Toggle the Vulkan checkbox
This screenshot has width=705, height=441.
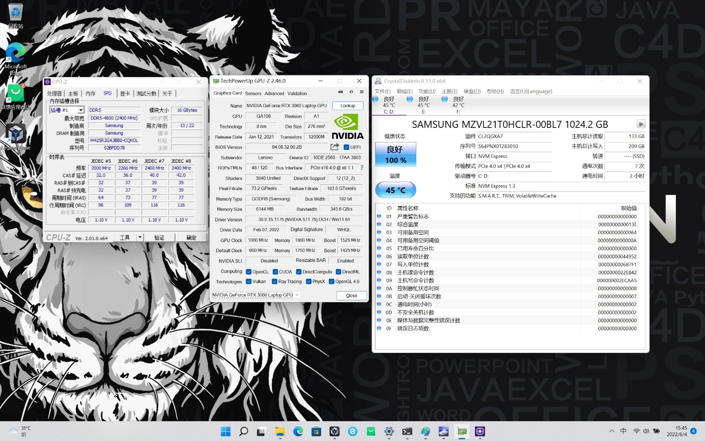click(x=249, y=281)
